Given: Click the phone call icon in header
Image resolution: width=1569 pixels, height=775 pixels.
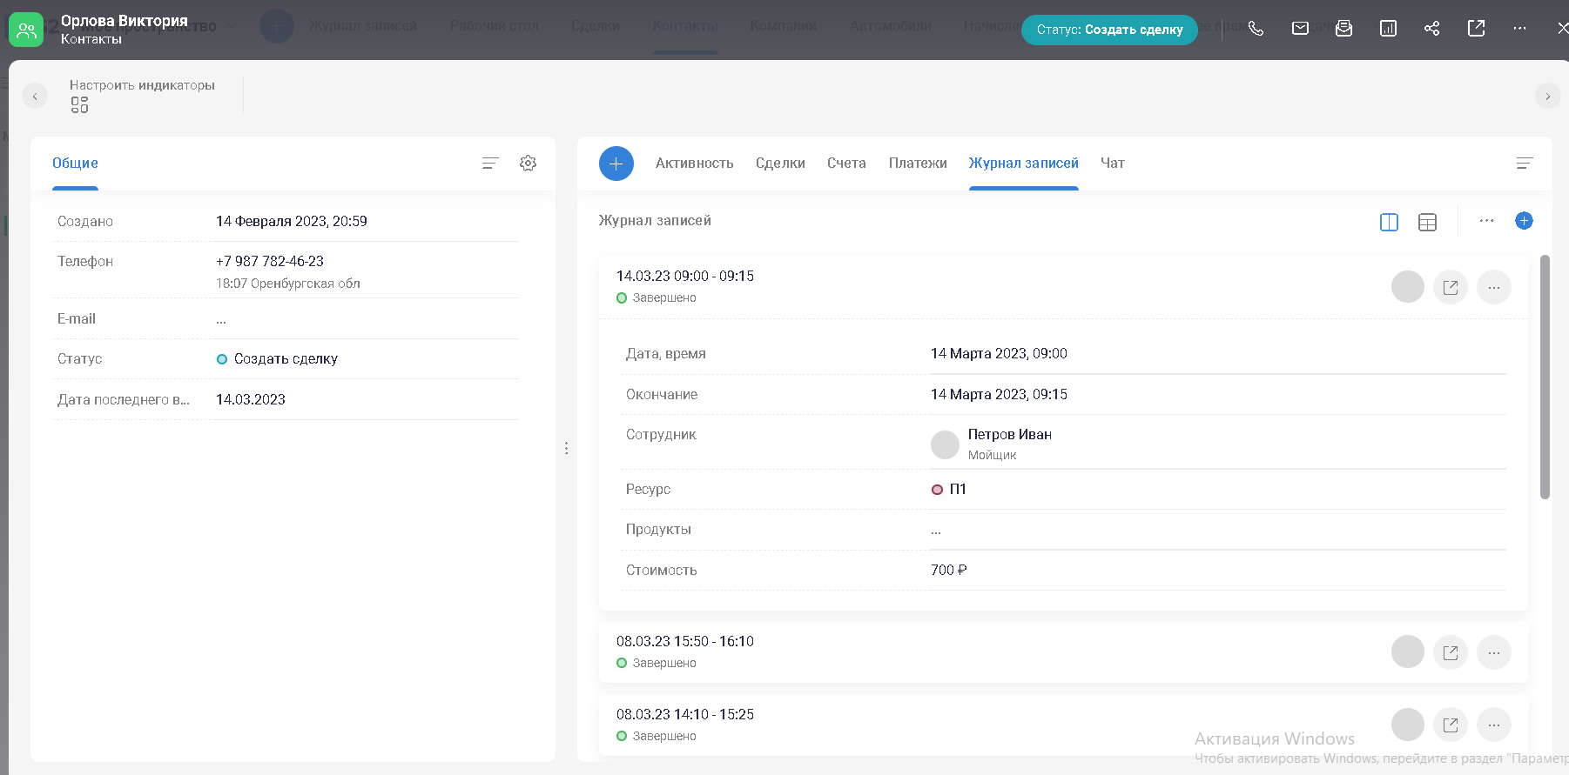Looking at the screenshot, I should 1256,29.
